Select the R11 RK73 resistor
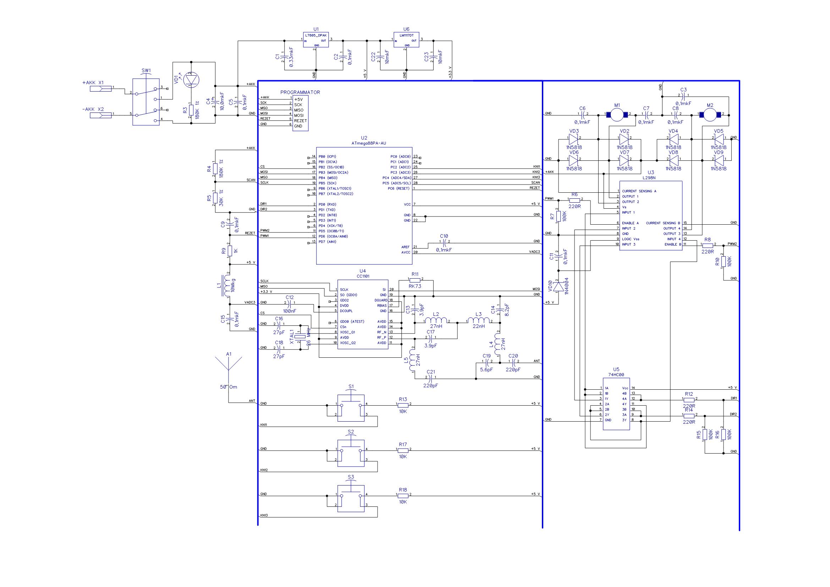830x587 pixels. [415, 280]
